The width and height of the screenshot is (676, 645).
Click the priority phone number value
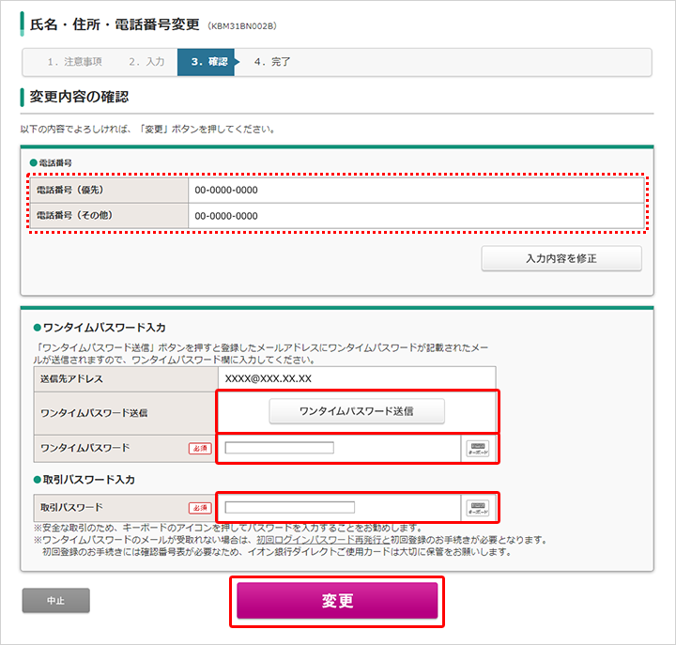pyautogui.click(x=226, y=191)
